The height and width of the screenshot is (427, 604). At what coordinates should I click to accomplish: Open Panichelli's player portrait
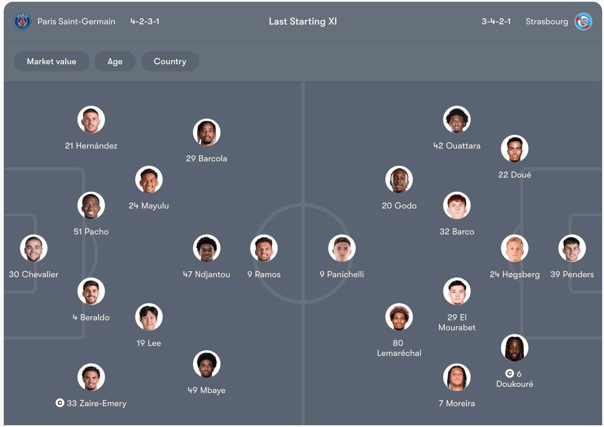pyautogui.click(x=342, y=248)
